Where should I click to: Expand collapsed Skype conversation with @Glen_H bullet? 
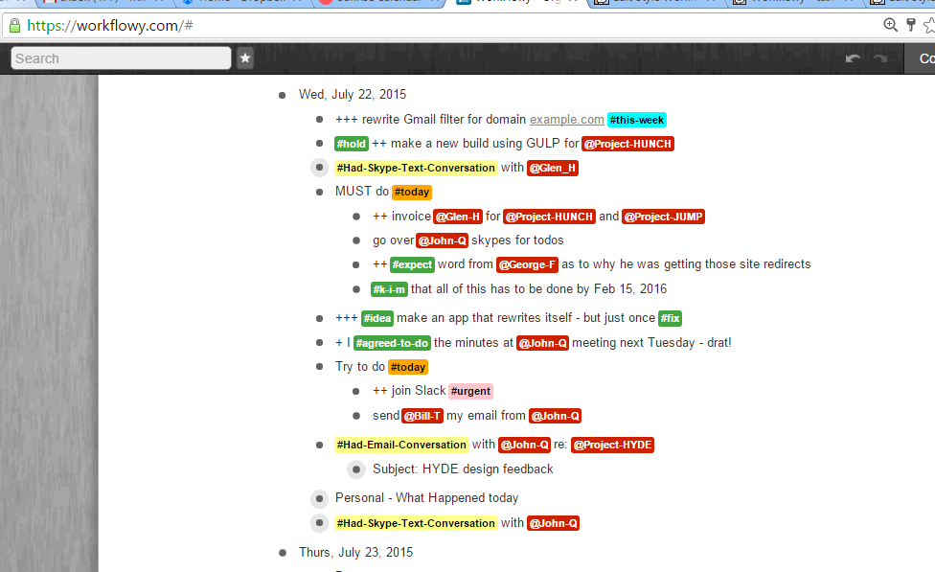pyautogui.click(x=320, y=168)
